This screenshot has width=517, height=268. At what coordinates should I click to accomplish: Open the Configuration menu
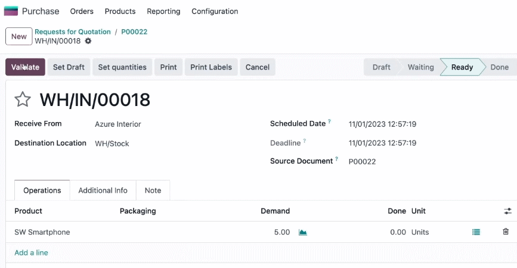point(215,11)
